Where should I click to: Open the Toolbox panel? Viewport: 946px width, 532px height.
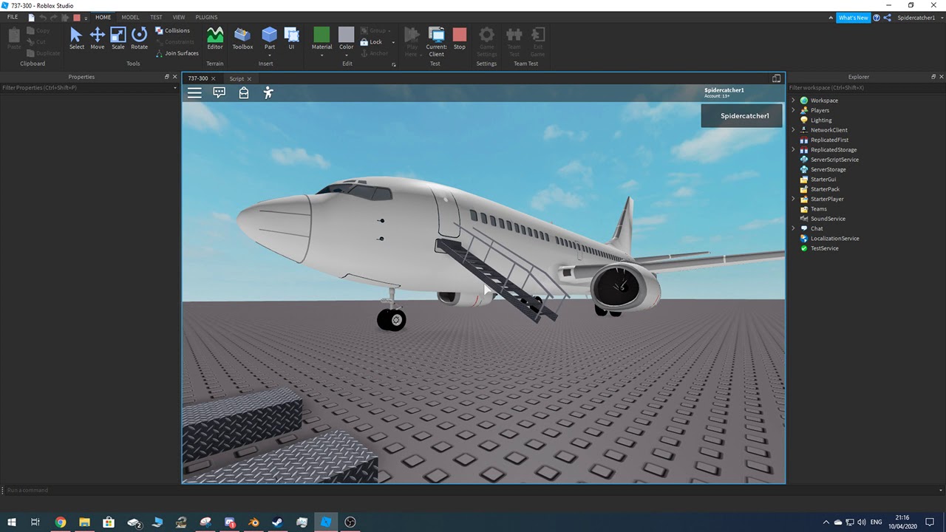242,38
